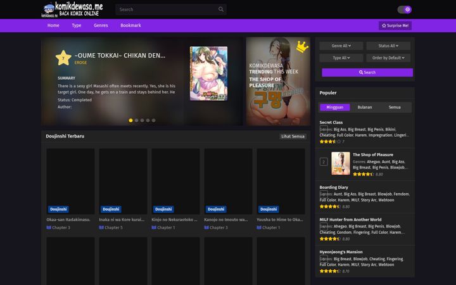
Task: Open Secret Class in Populer list
Action: tap(331, 122)
